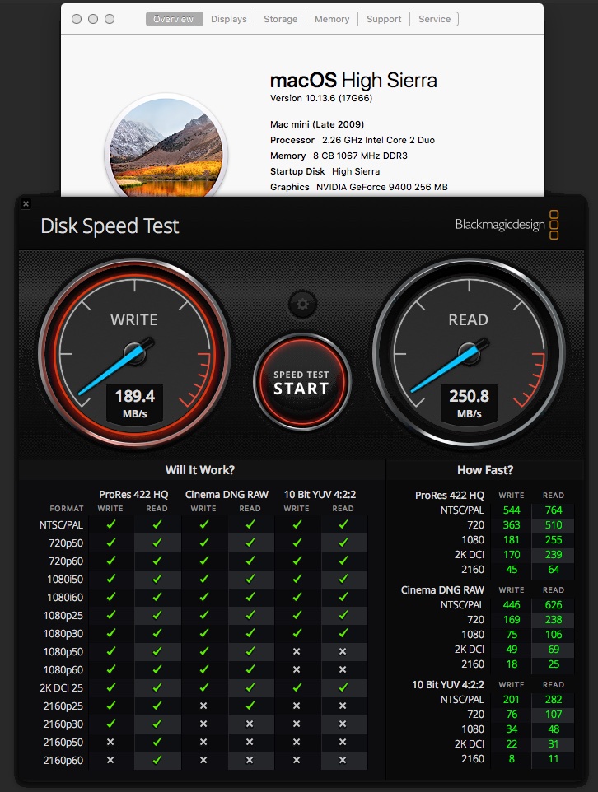The width and height of the screenshot is (598, 792).
Task: Select the 1080p50 format row label
Action: tap(63, 651)
